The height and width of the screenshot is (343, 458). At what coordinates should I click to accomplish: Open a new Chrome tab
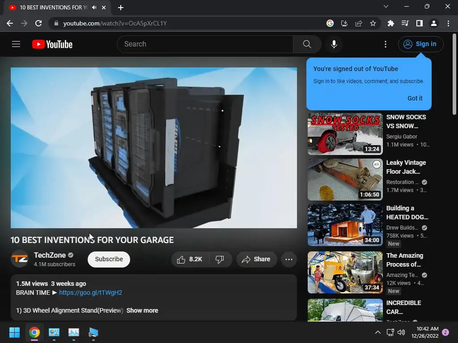coord(121,8)
